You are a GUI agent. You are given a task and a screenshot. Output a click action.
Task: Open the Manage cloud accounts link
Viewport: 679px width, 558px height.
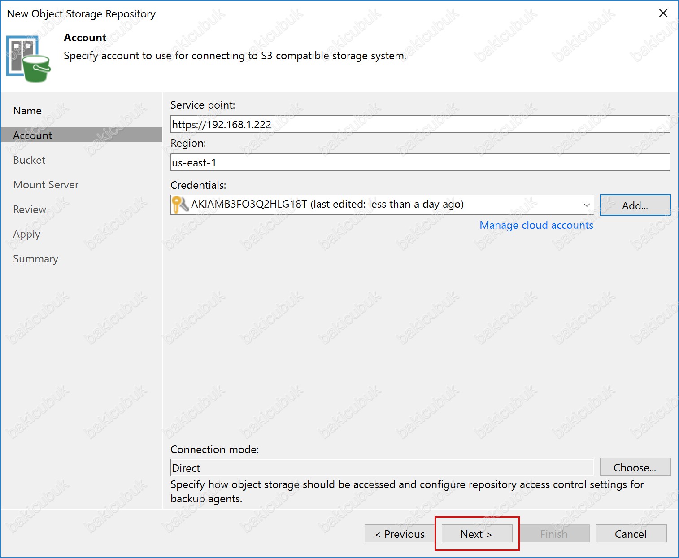coord(536,225)
